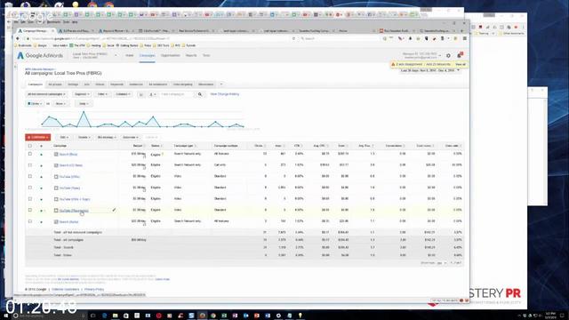The height and width of the screenshot is (320, 569).
Task: Open the Search (Delta) campaign link
Action: point(68,221)
